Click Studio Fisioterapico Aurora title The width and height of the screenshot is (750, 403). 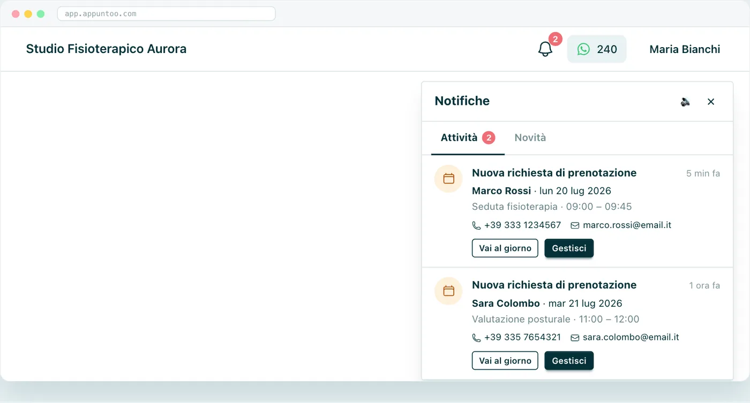(106, 49)
